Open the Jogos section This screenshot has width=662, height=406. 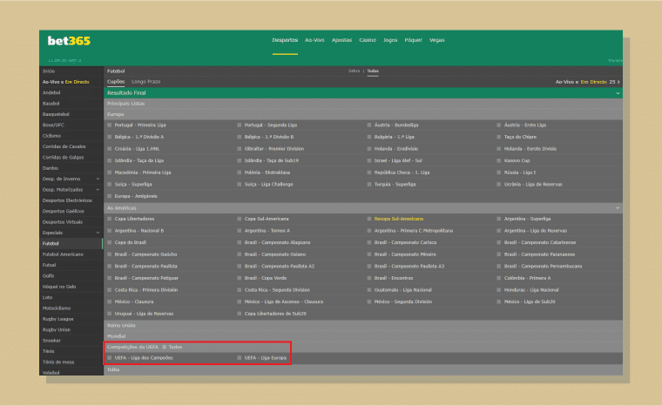(390, 40)
